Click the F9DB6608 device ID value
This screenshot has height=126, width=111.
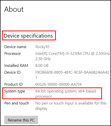pos(72,75)
